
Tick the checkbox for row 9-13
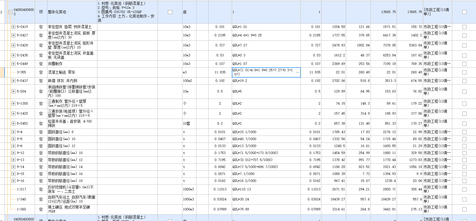pos(464,160)
